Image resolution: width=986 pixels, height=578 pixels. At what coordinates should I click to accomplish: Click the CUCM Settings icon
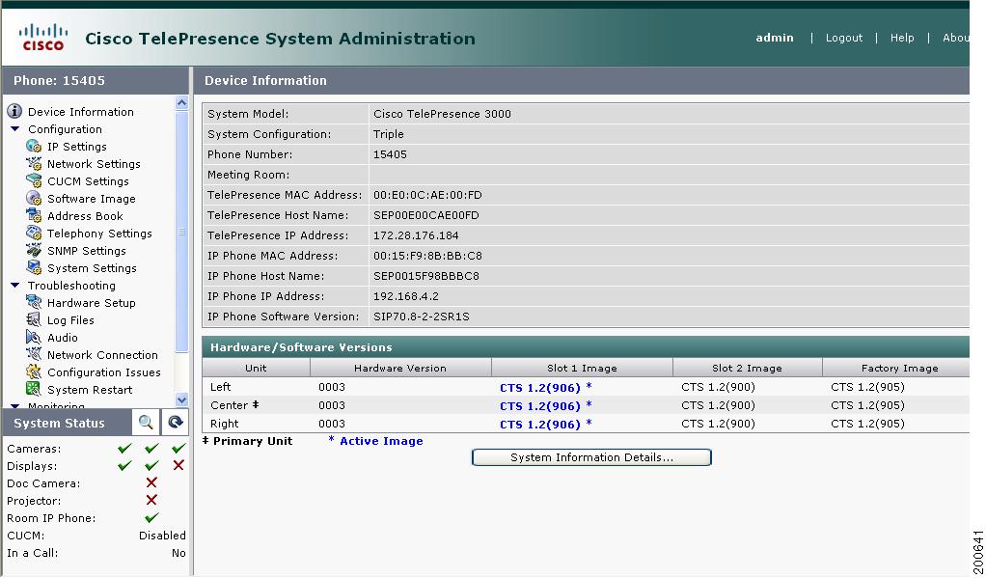tap(34, 180)
